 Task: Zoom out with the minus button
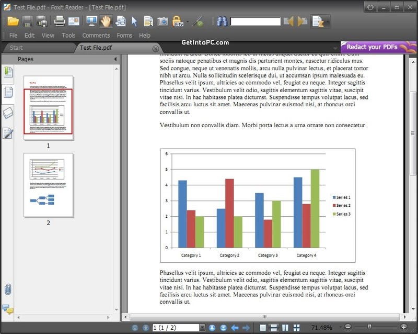tap(348, 327)
